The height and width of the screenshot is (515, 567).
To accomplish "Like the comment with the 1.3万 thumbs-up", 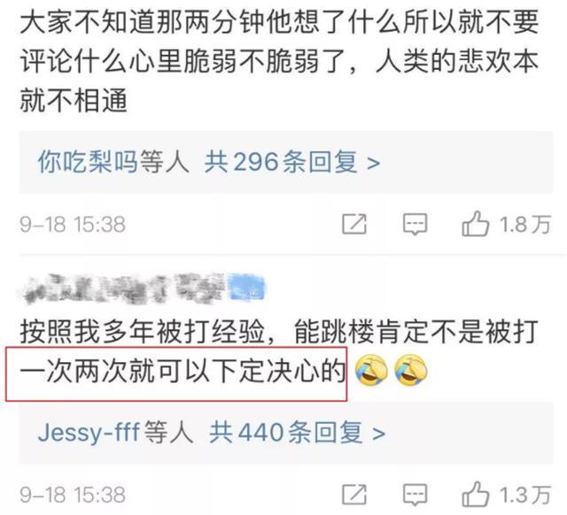I will pos(475,494).
